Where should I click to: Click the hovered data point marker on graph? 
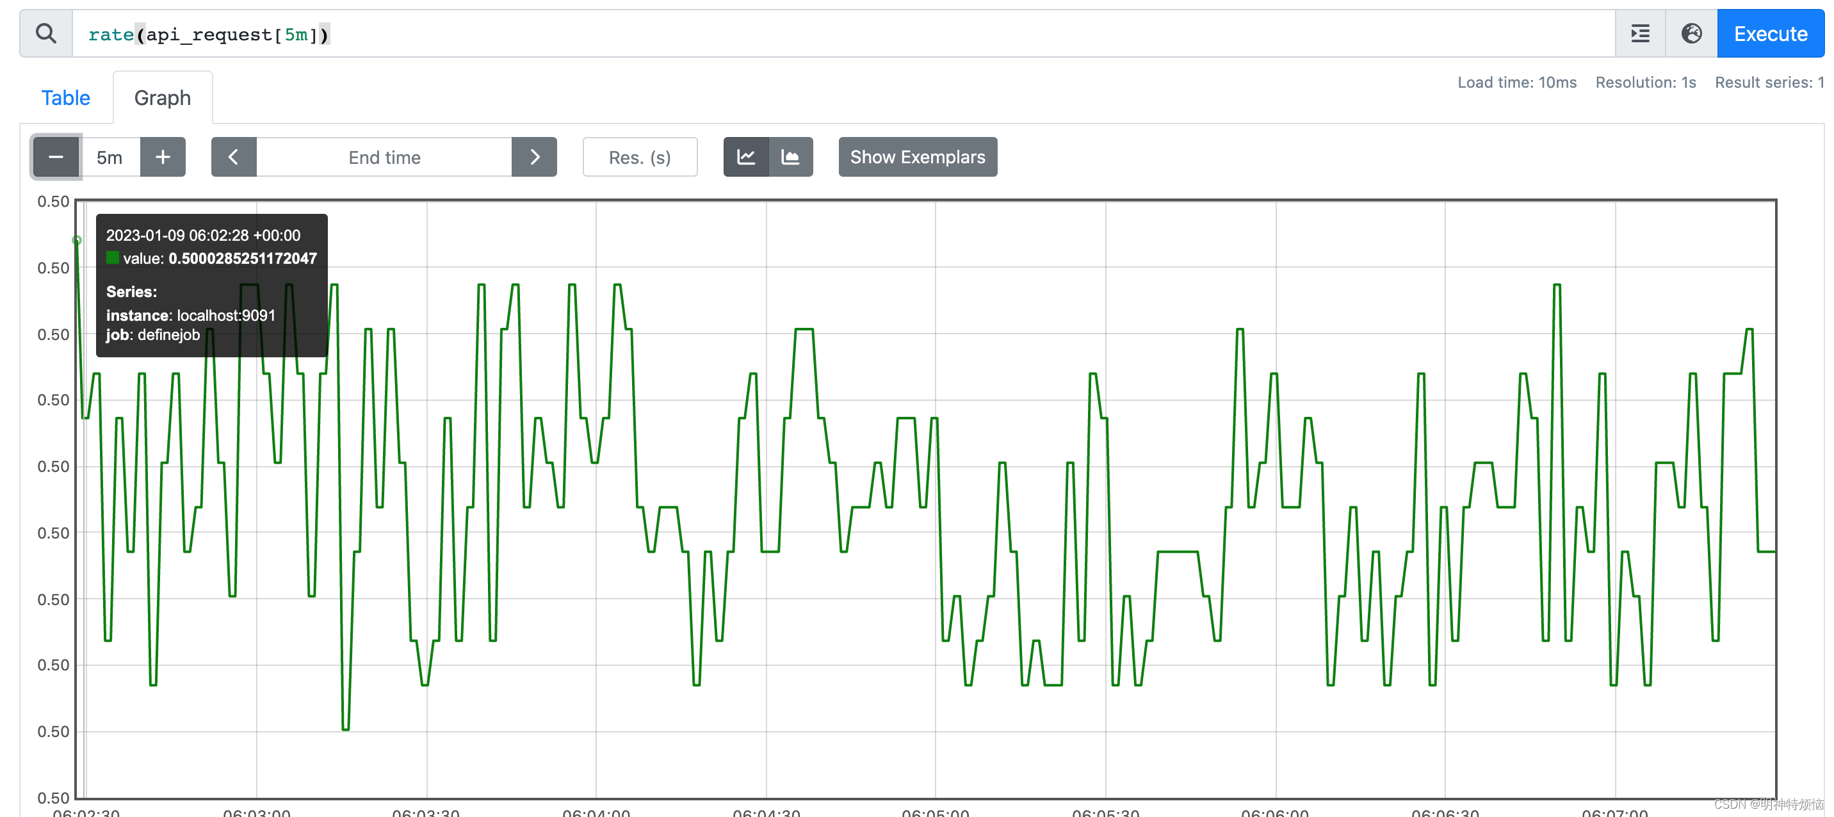[77, 241]
